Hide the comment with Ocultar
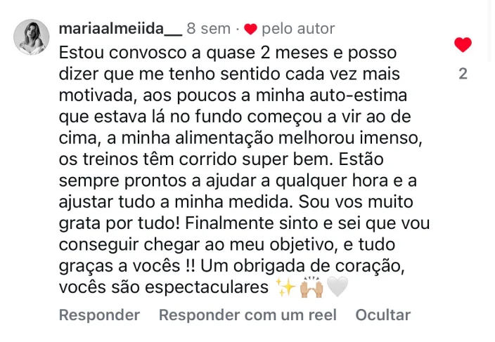This screenshot has height=342, width=495. 382,315
